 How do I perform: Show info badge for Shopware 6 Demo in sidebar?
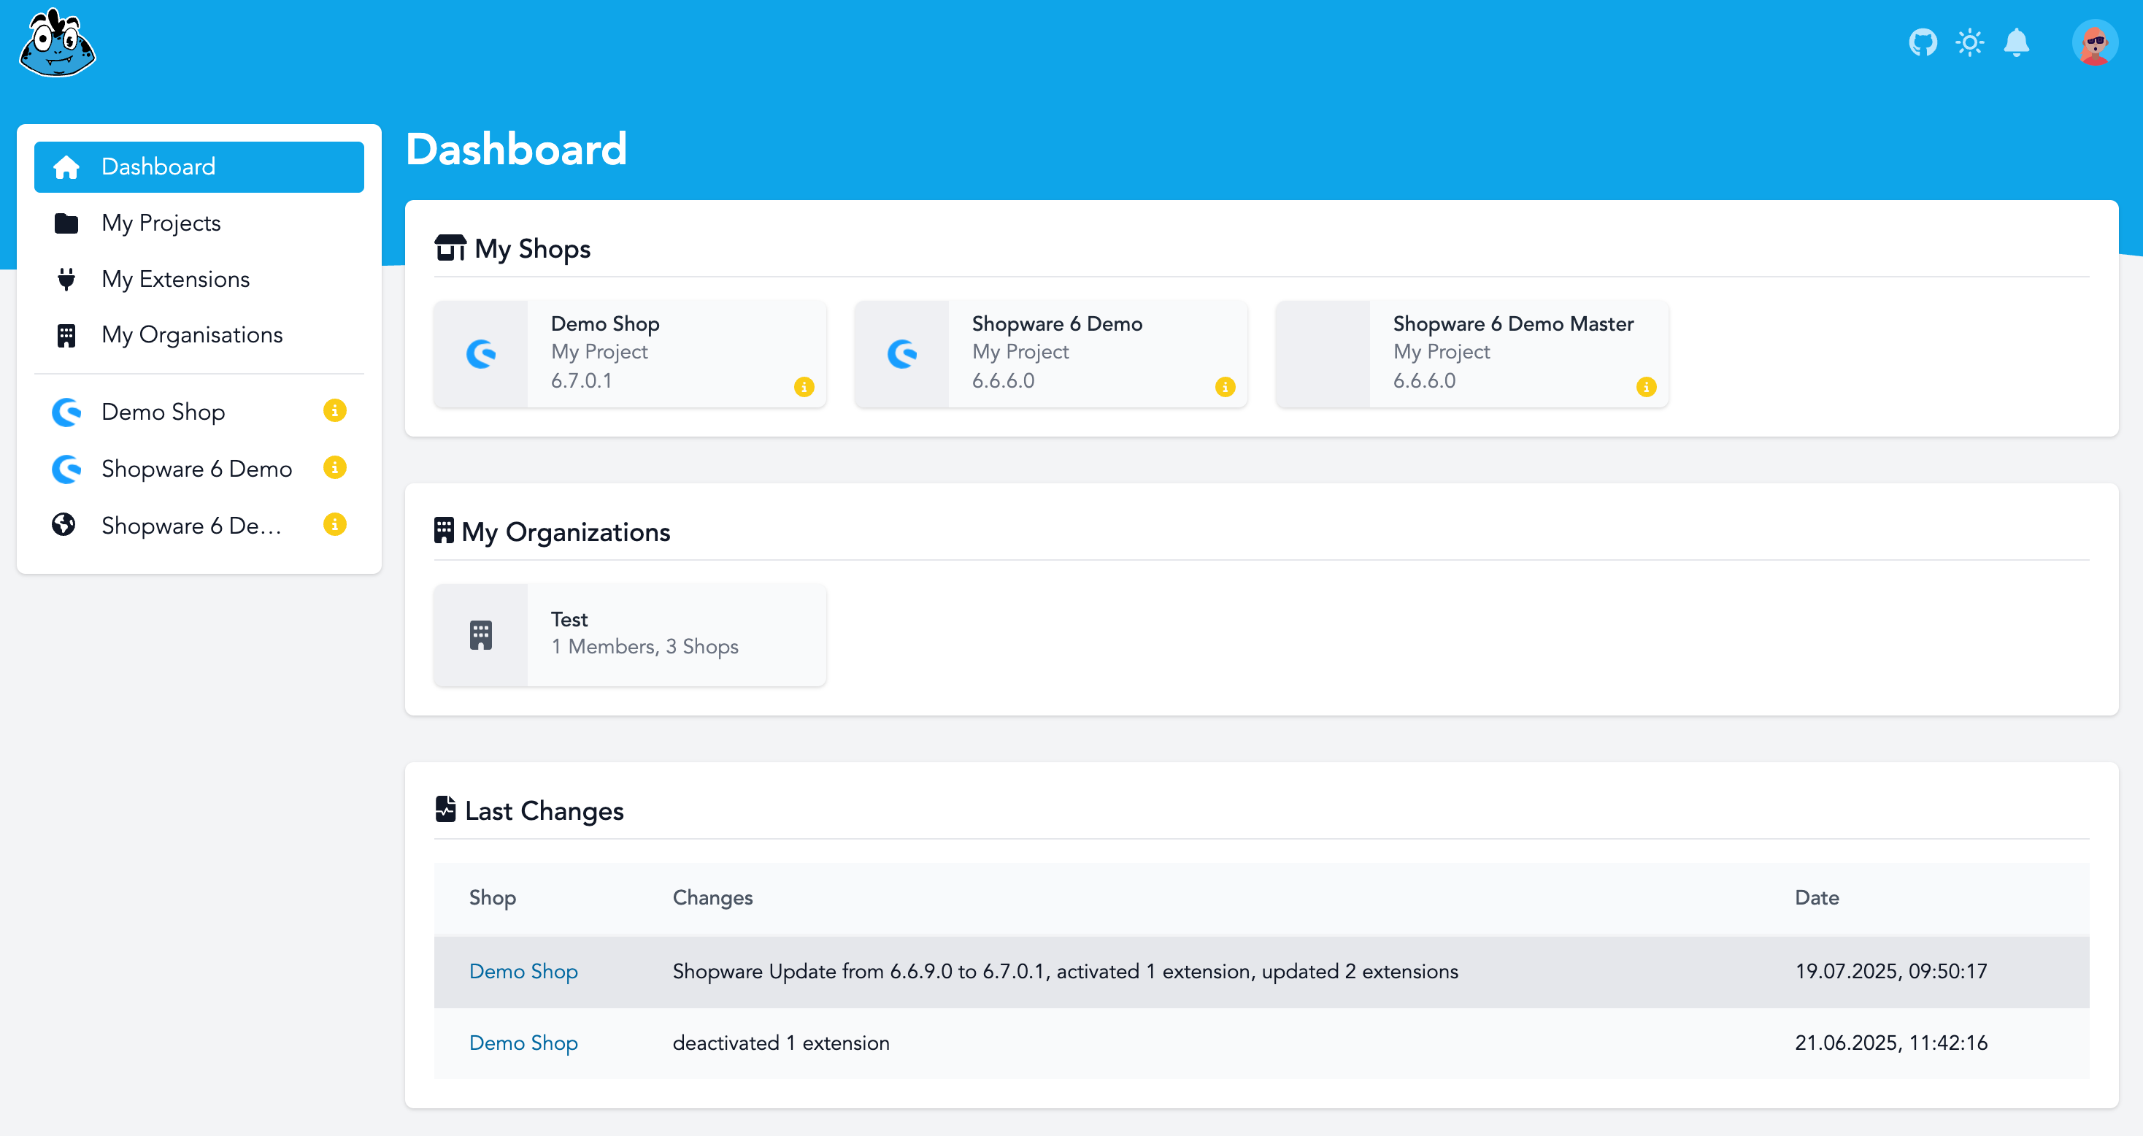click(x=334, y=467)
